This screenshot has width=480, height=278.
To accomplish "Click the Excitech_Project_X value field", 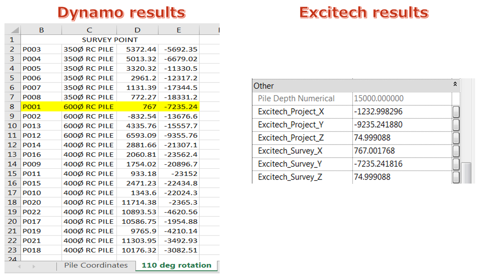I will (402, 112).
